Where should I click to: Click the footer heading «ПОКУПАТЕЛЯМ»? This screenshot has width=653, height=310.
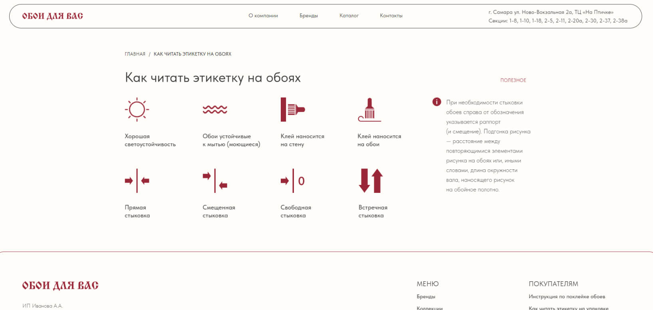click(553, 284)
